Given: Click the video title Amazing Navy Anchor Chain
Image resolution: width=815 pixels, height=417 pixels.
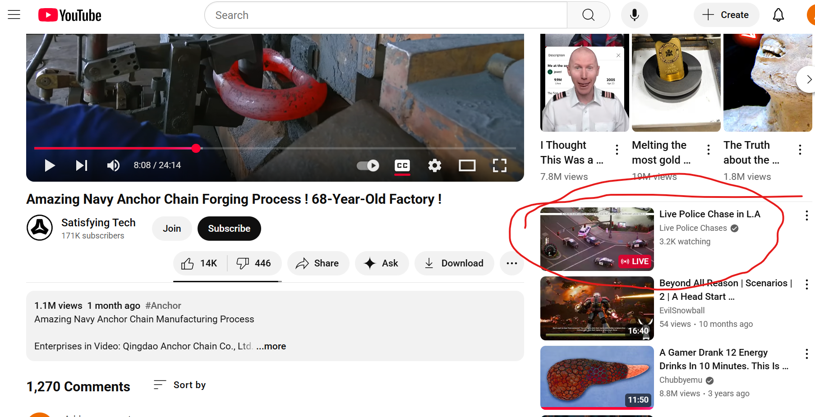Looking at the screenshot, I should pos(234,199).
